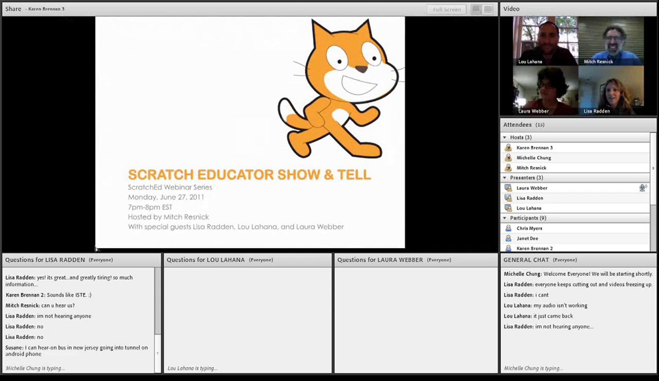The image size is (659, 381).
Task: Click the 'my audio isn't working' message
Action: (x=545, y=305)
